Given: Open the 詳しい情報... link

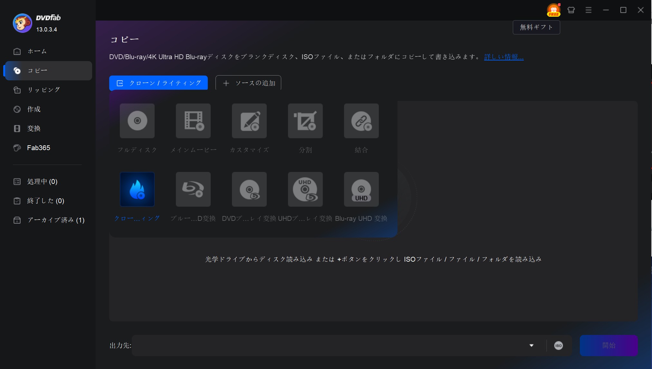Looking at the screenshot, I should click(x=504, y=57).
